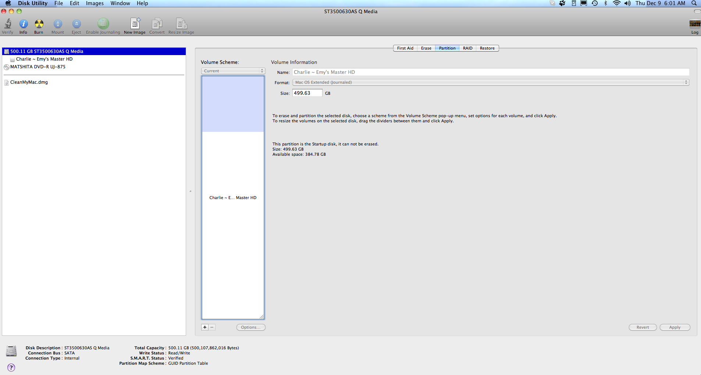This screenshot has height=375, width=701.
Task: Switch to the Erase tab
Action: pyautogui.click(x=426, y=48)
